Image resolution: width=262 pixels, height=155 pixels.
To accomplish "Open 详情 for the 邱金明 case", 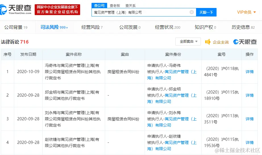I will [x=249, y=95].
